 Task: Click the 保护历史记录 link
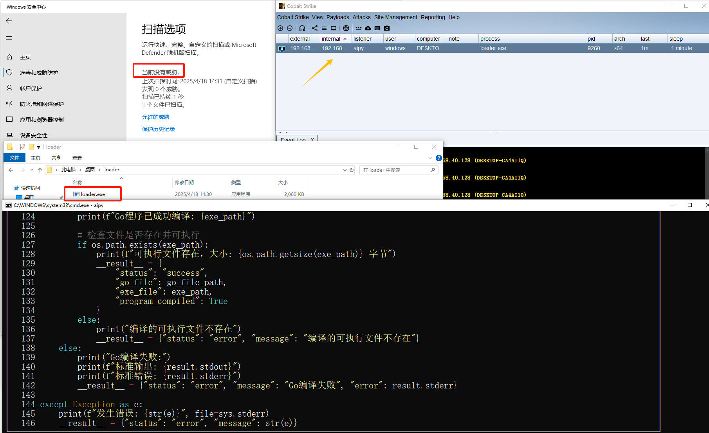coord(159,129)
